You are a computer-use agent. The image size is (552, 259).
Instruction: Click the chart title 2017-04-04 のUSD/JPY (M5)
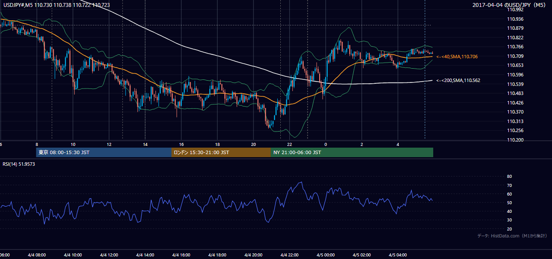tap(510, 5)
